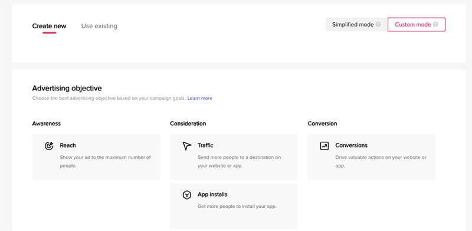Switch to Simplified mode

[x=356, y=24]
